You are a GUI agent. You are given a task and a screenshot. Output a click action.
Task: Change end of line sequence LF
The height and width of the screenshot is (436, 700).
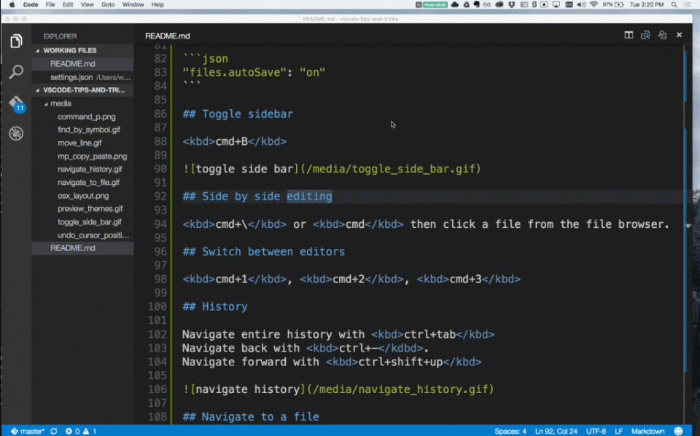619,431
